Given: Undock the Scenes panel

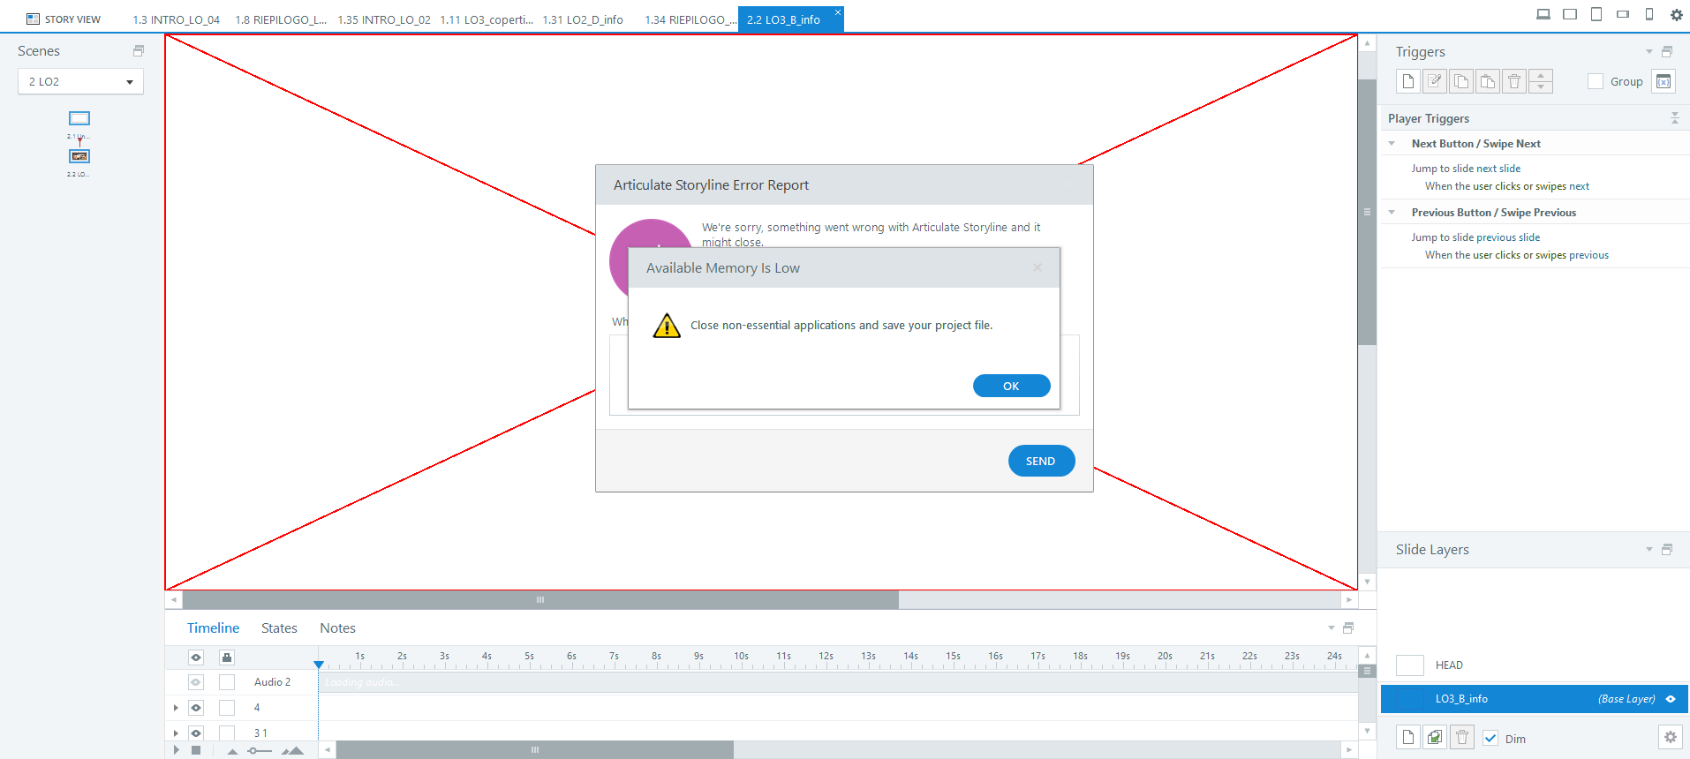Looking at the screenshot, I should click(139, 51).
